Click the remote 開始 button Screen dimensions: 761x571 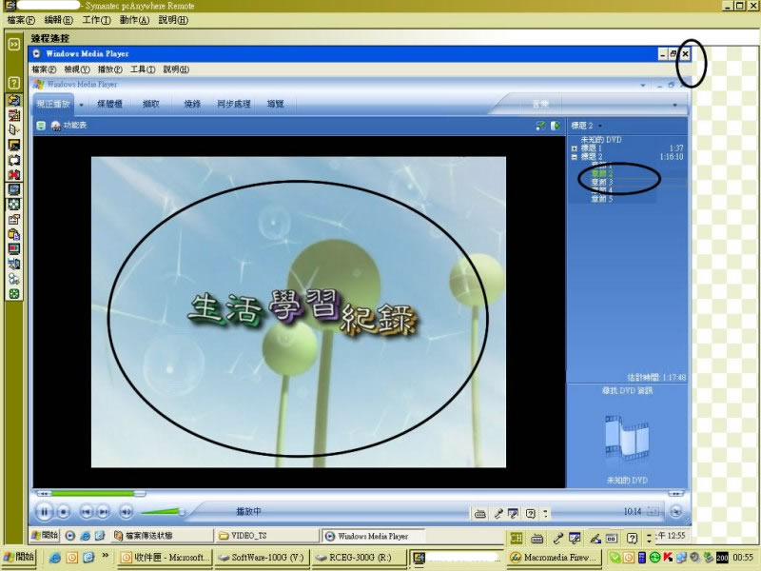(x=45, y=535)
